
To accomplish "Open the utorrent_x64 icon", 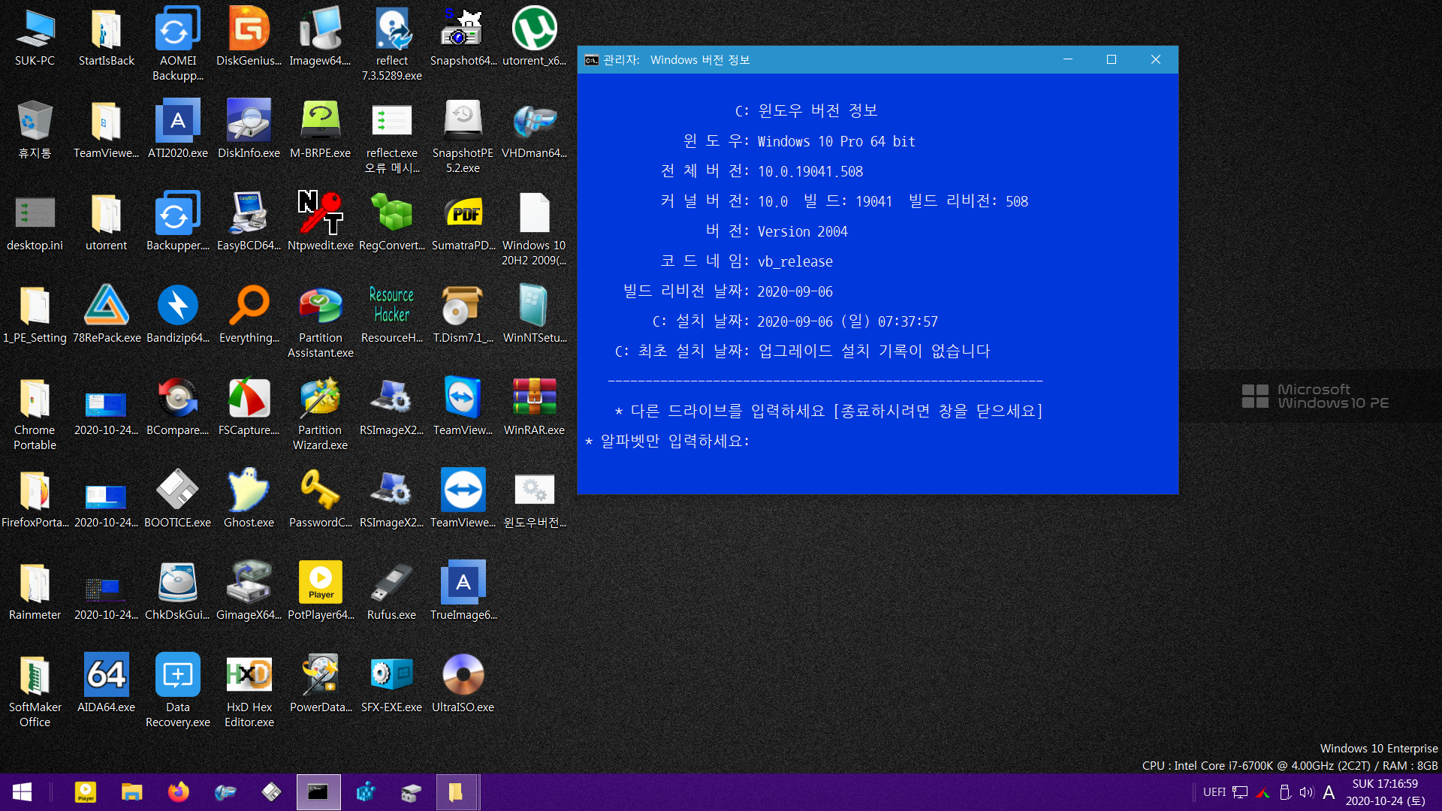I will pyautogui.click(x=534, y=38).
